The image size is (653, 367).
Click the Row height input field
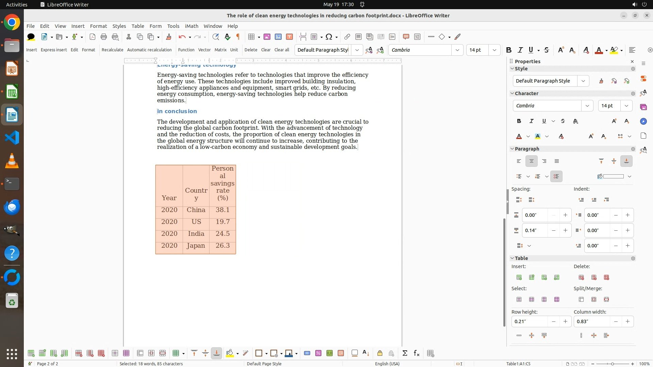[529, 321]
